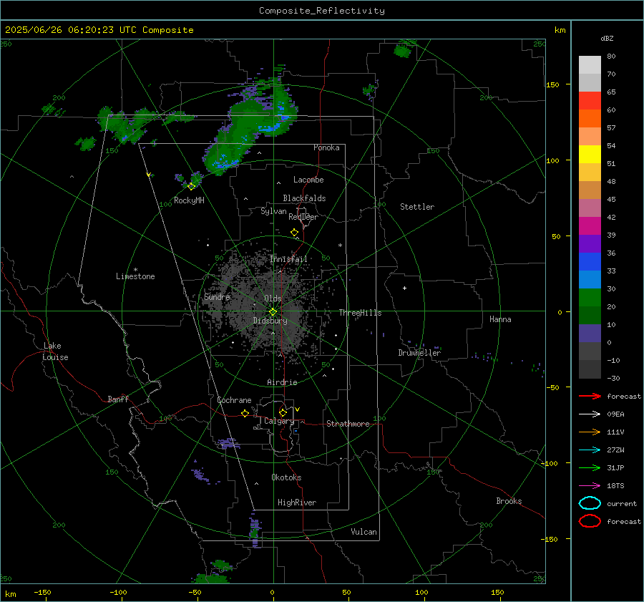The width and height of the screenshot is (644, 602).
Task: Click the Stettler city label
Action: tap(417, 207)
